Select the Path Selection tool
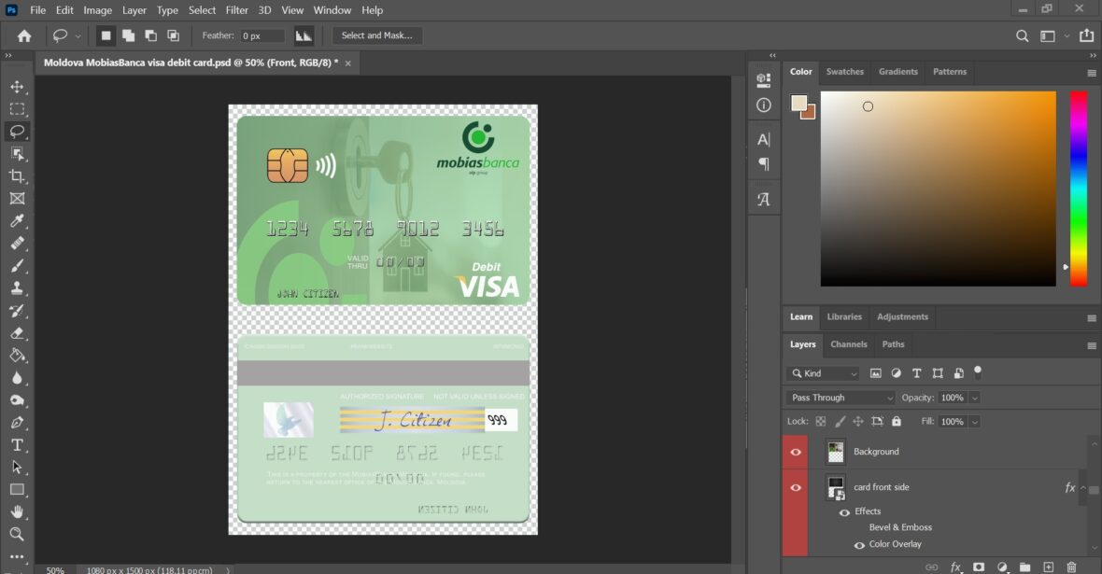 click(x=17, y=468)
